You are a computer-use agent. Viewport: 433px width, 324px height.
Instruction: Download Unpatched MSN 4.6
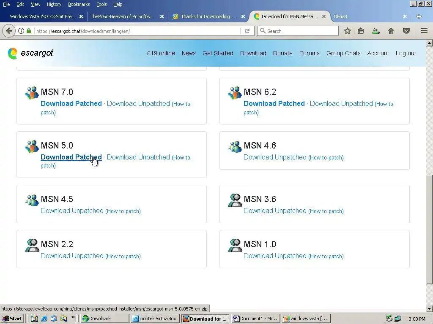[275, 157]
